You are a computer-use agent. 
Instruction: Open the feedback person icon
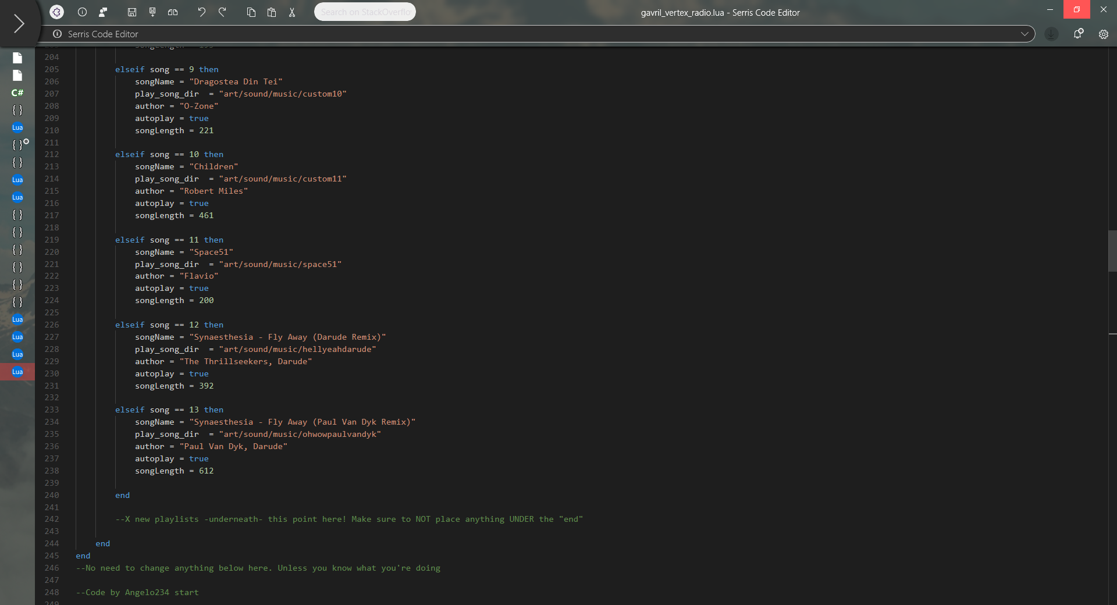click(x=103, y=12)
